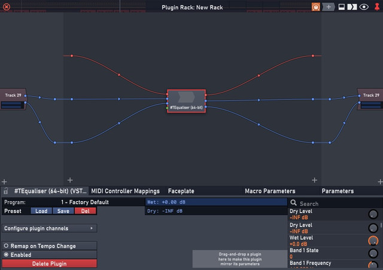383x270 pixels.
Task: Click the magnifier icon in the parameter search
Action: [293, 202]
